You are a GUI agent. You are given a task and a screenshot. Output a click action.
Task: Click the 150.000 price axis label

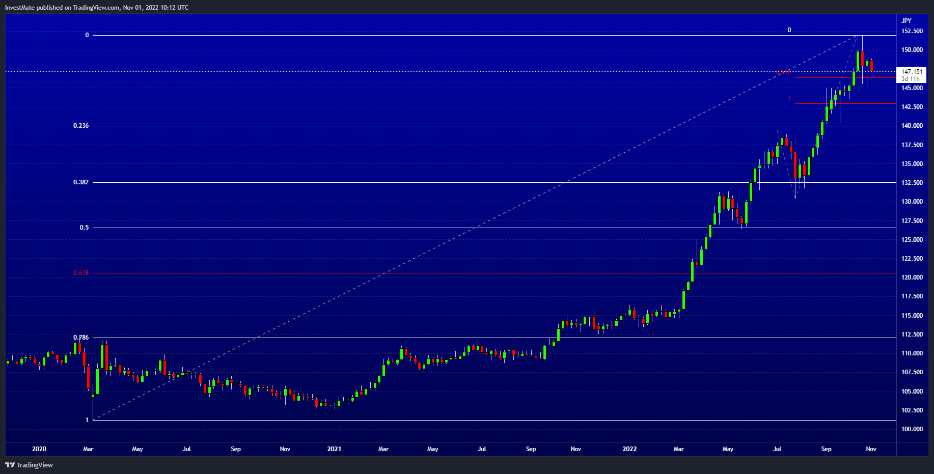pyautogui.click(x=912, y=50)
